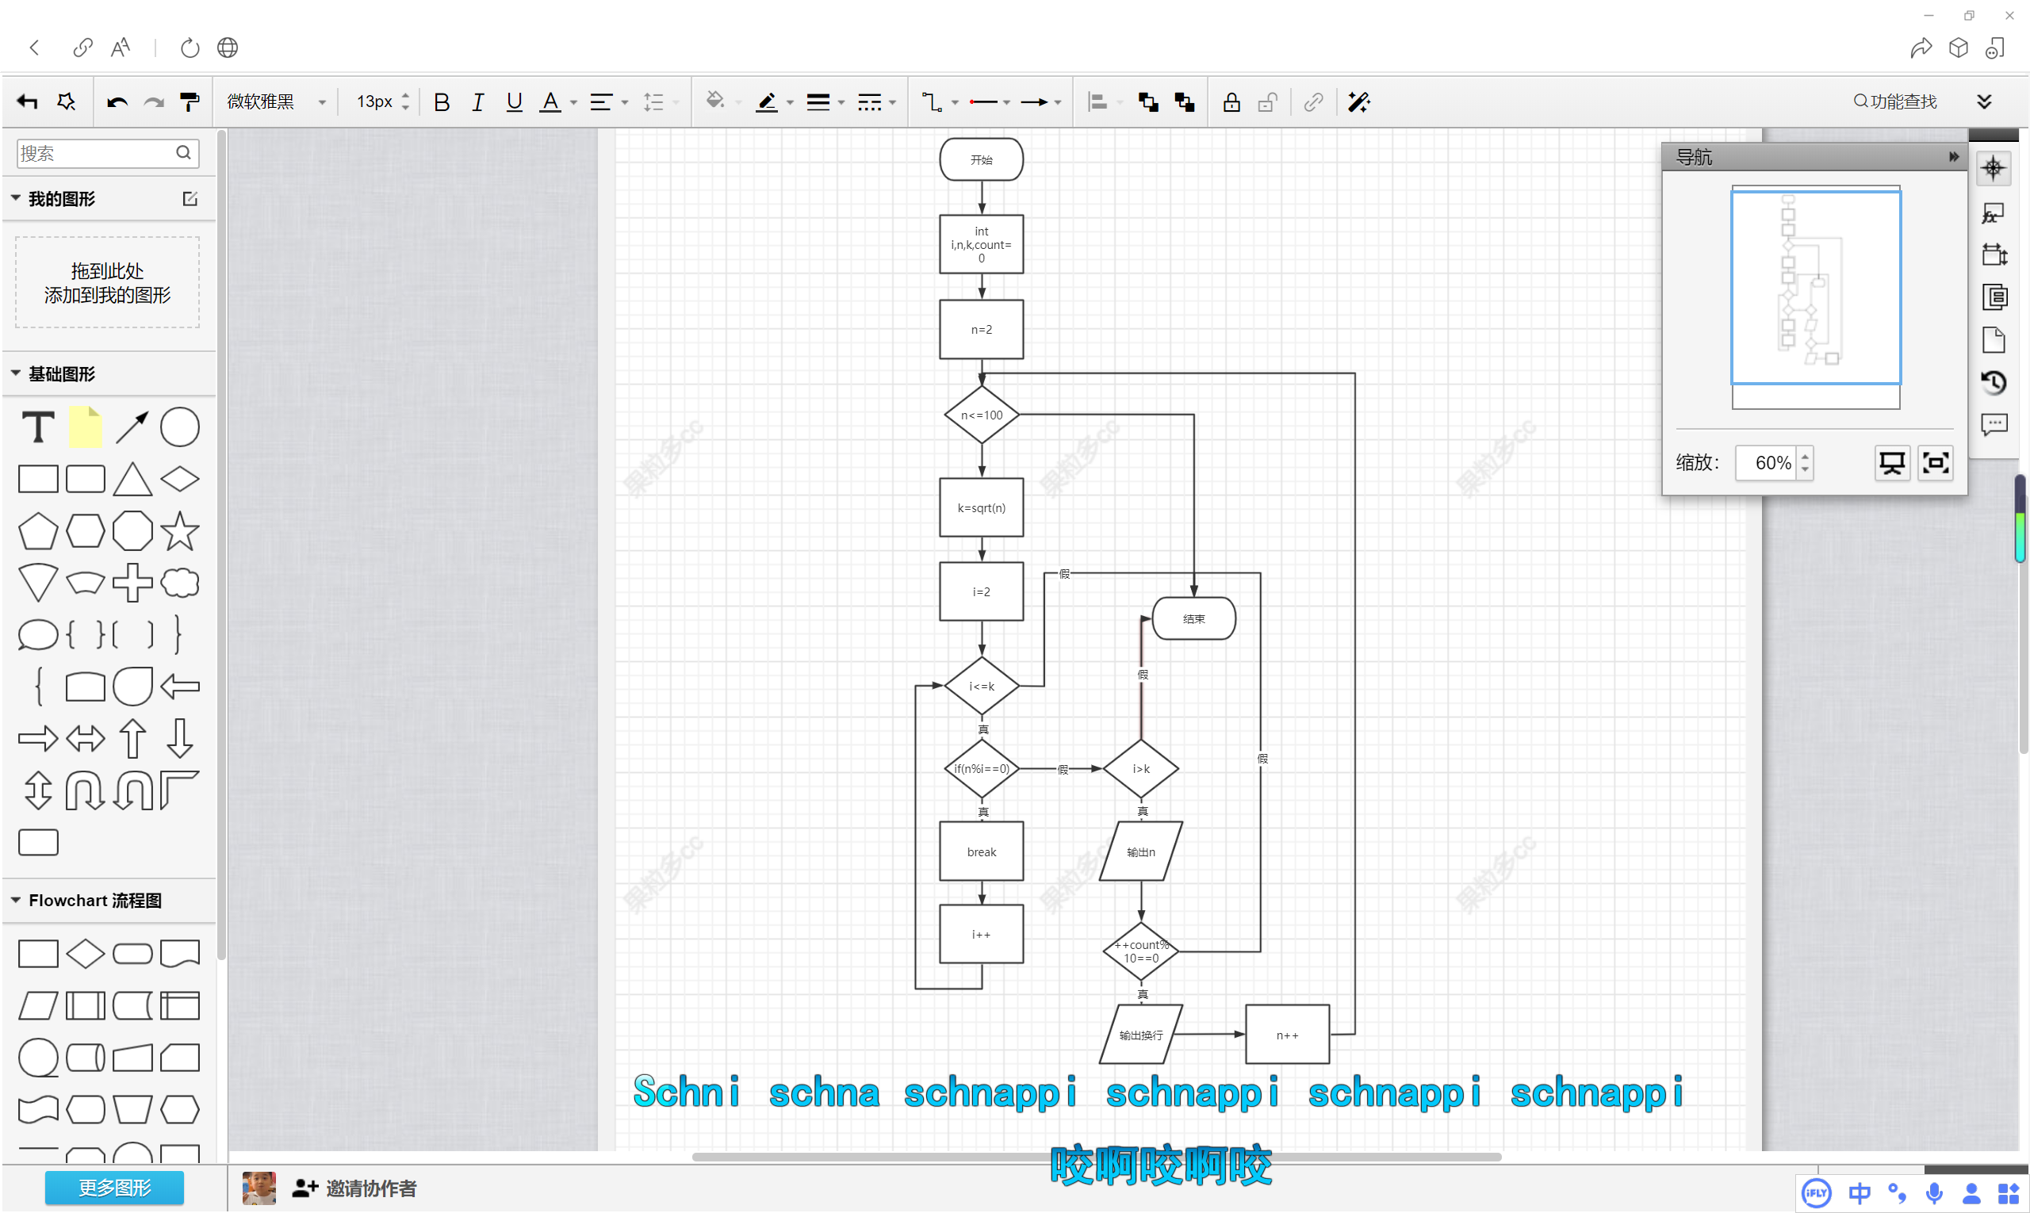The image size is (2030, 1213).
Task: Click the lock icon in toolbar
Action: (1231, 101)
